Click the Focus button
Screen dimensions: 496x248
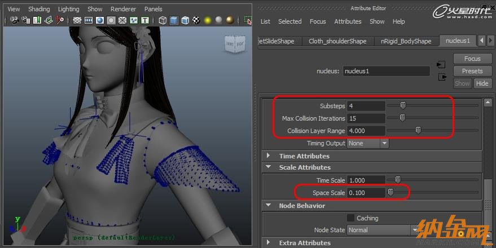point(472,59)
